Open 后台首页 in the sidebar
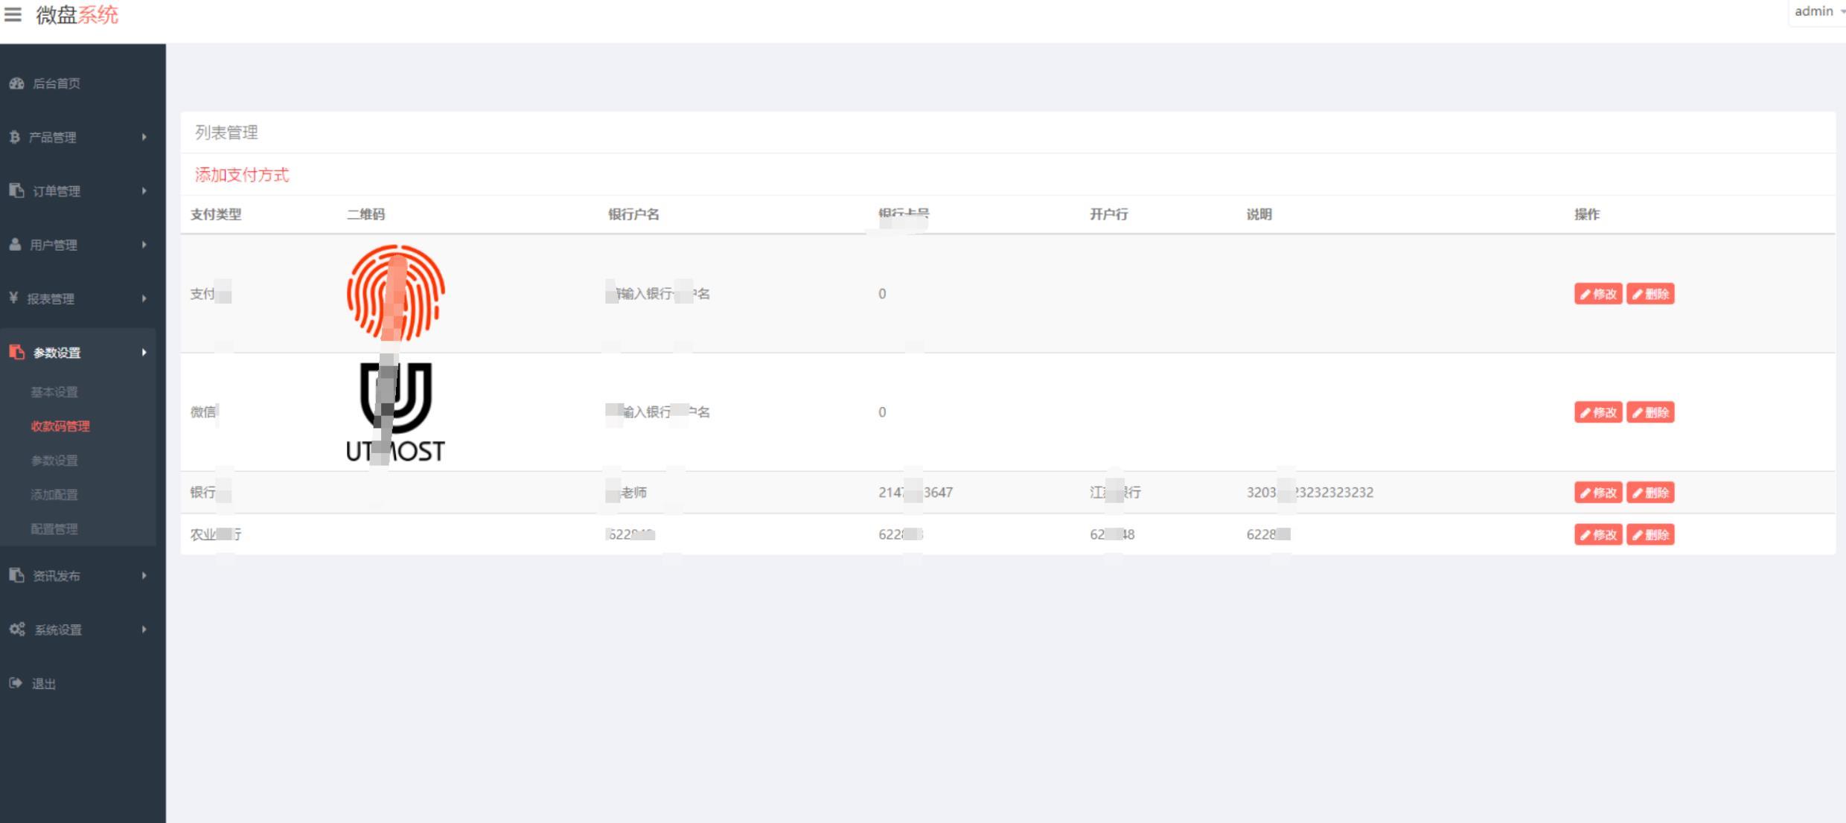 57,83
